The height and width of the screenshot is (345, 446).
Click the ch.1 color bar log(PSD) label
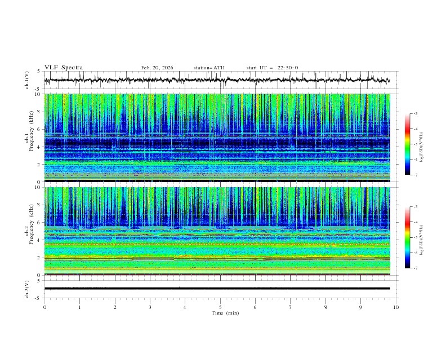pyautogui.click(x=422, y=147)
